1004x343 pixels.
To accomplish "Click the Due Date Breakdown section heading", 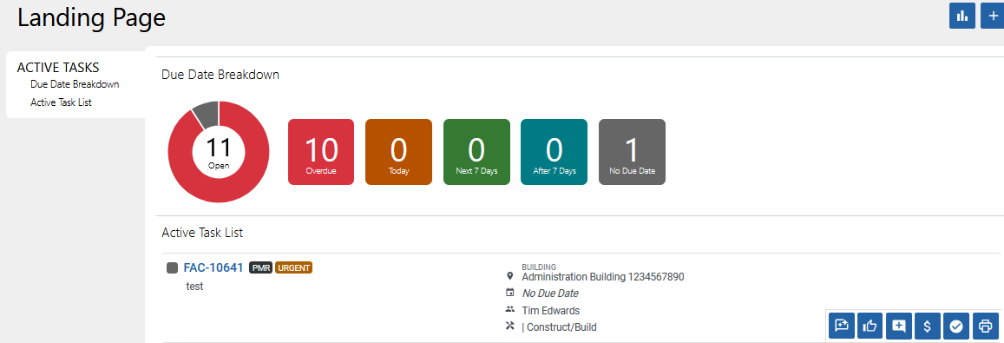I will (x=220, y=75).
